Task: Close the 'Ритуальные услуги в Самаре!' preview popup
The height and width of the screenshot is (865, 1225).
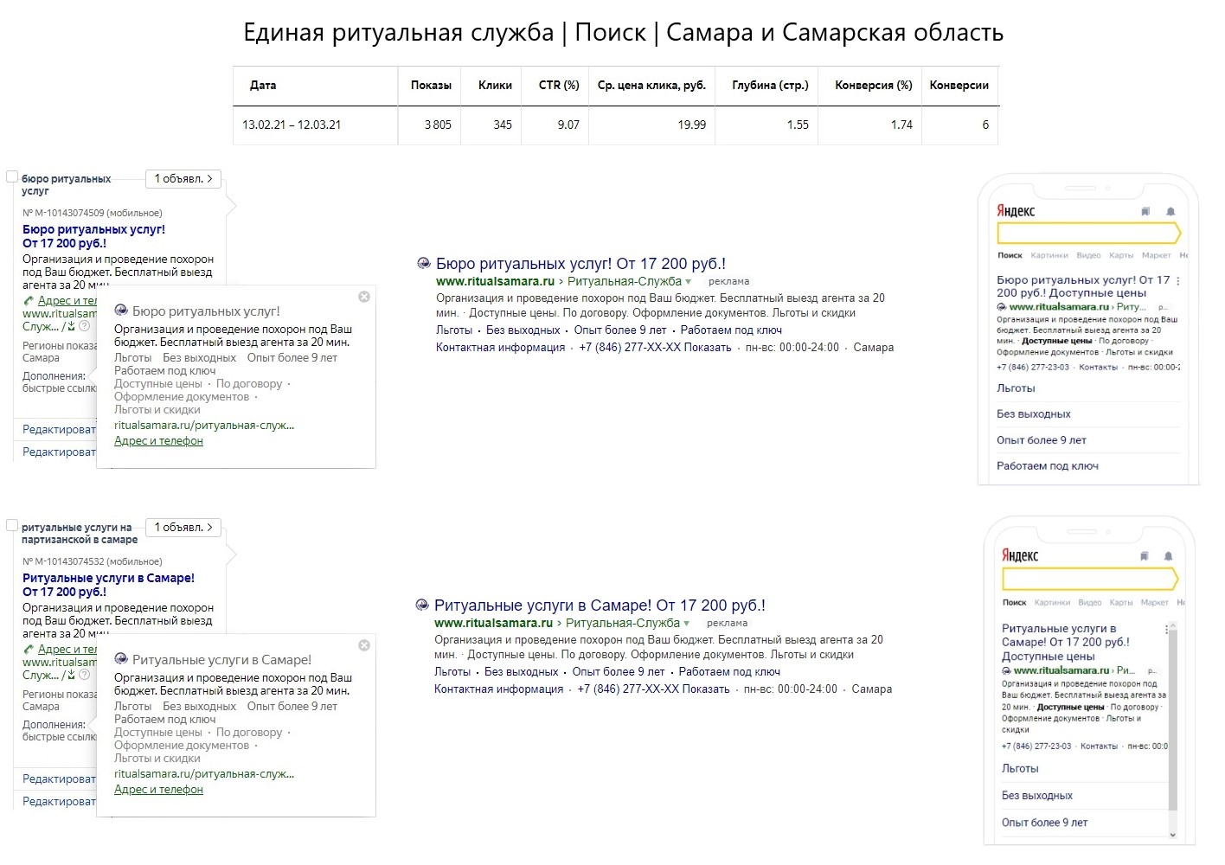Action: coord(364,645)
